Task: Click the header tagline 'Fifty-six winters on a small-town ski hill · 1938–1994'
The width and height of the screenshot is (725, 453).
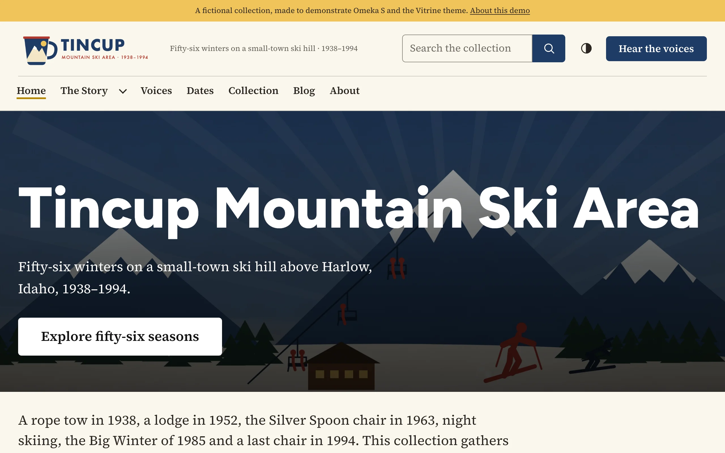Action: [x=264, y=48]
